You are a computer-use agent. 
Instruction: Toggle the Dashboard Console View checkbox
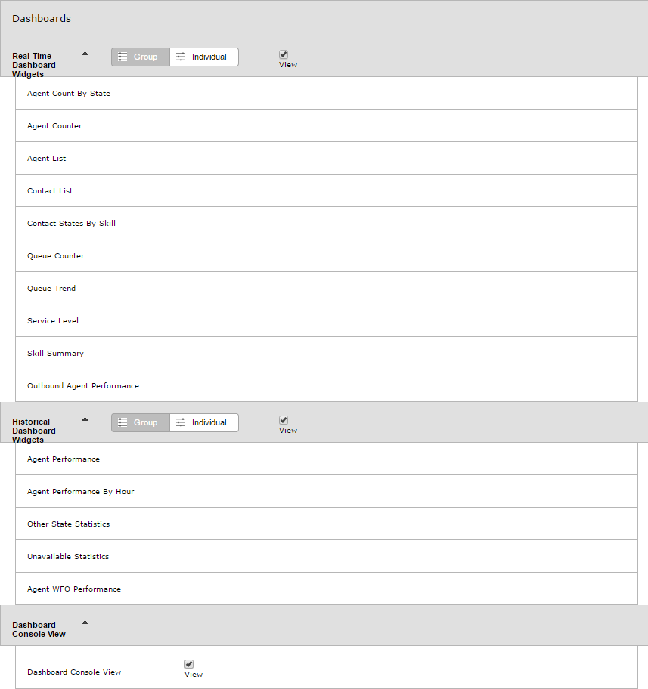tap(189, 664)
